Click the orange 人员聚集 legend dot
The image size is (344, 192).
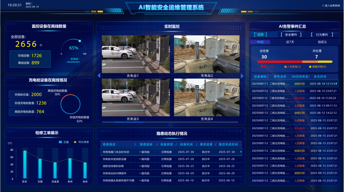pyautogui.click(x=285, y=67)
